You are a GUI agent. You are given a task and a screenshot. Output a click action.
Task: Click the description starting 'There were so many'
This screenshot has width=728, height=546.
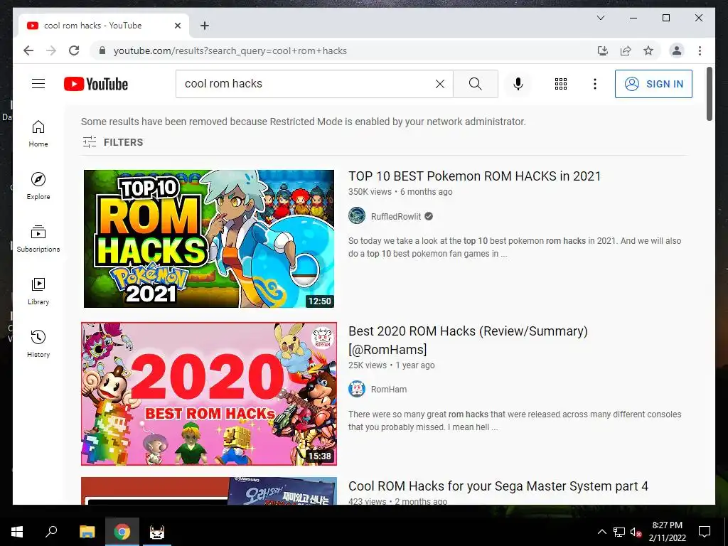[x=515, y=421]
